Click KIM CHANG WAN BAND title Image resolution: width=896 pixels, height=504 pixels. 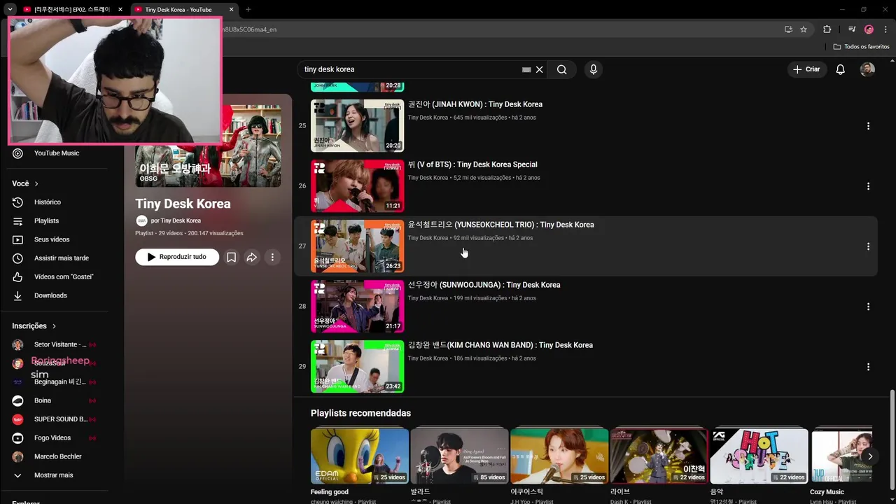coord(500,345)
